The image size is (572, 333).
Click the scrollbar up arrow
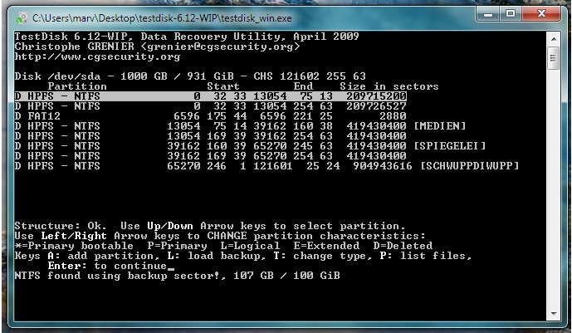554,39
